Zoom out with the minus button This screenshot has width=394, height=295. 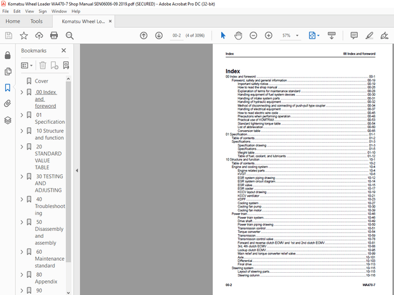click(254, 36)
